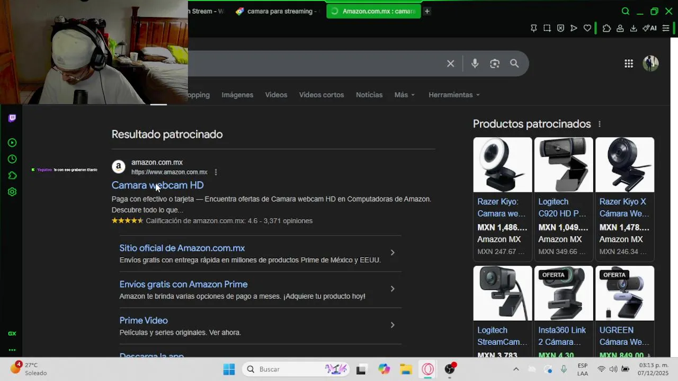Open the player icon in Opera sidebar
Image resolution: width=678 pixels, height=381 pixels.
pos(12,143)
